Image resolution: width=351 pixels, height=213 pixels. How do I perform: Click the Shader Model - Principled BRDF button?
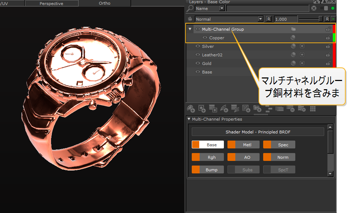257,132
